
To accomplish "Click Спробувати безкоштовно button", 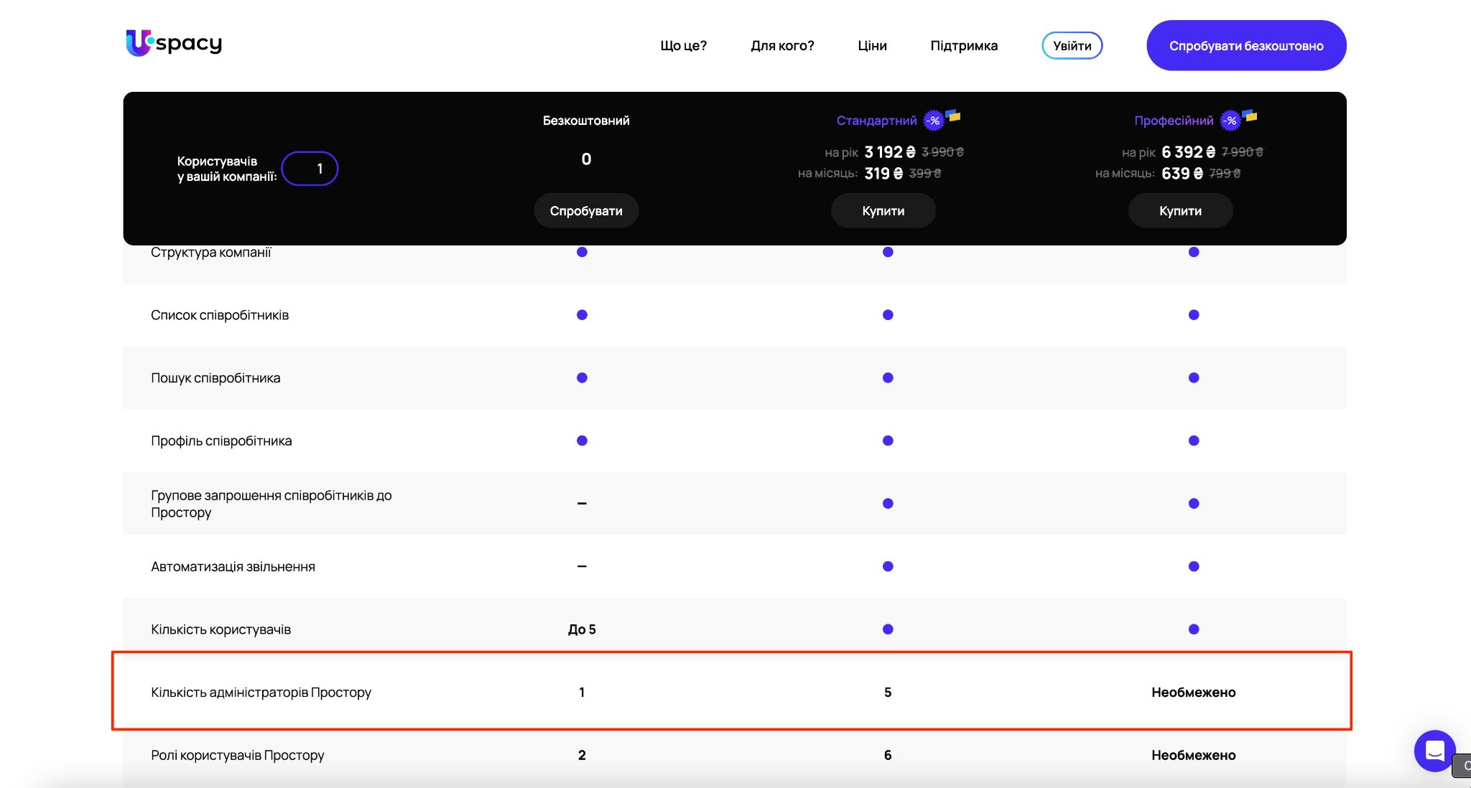I will tap(1245, 46).
